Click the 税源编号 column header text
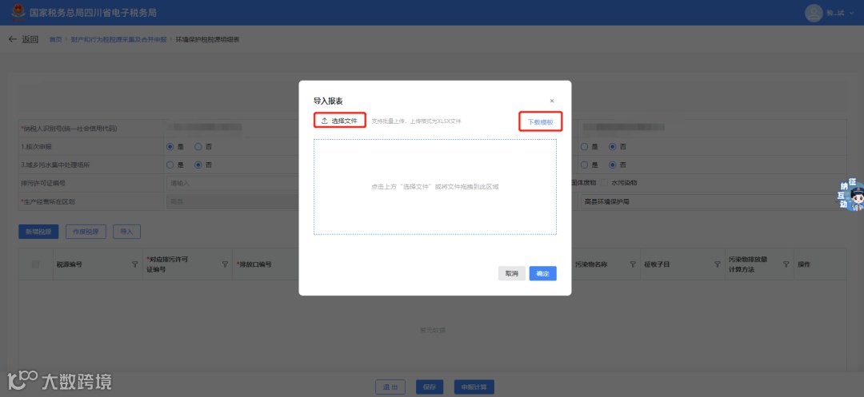This screenshot has height=397, width=864. pos(70,264)
